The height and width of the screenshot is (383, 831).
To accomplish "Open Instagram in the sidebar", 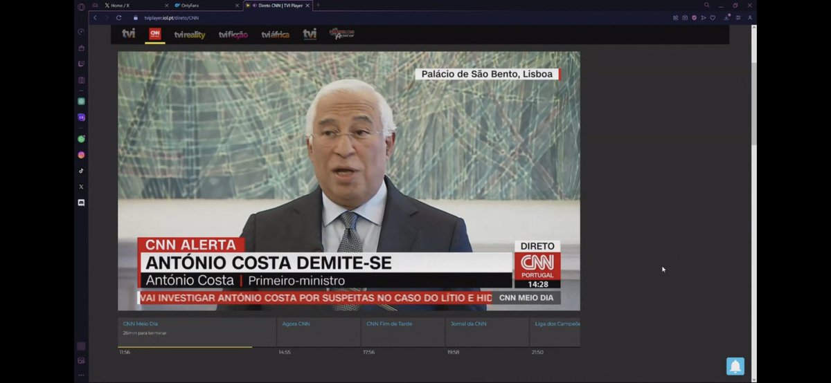I will click(81, 155).
